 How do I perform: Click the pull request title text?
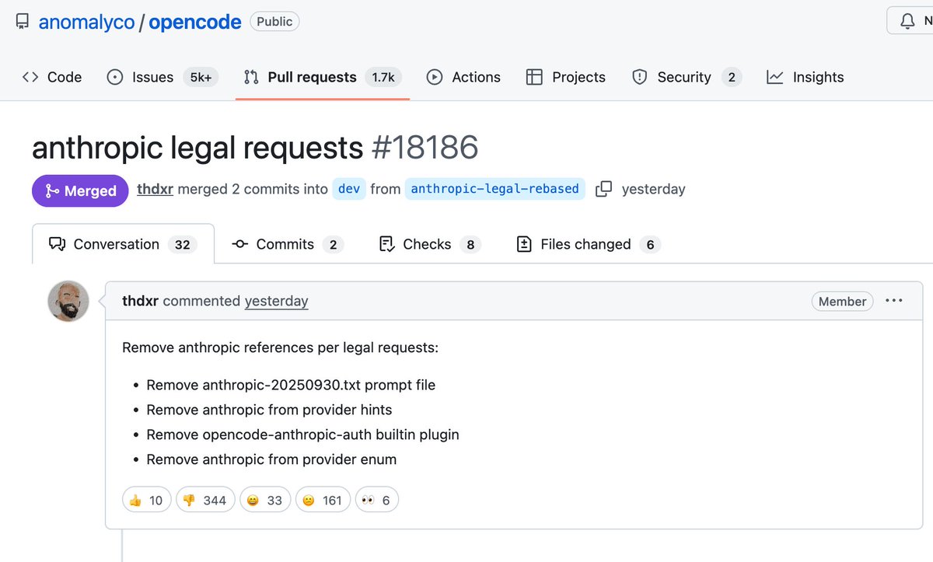pyautogui.click(x=197, y=147)
